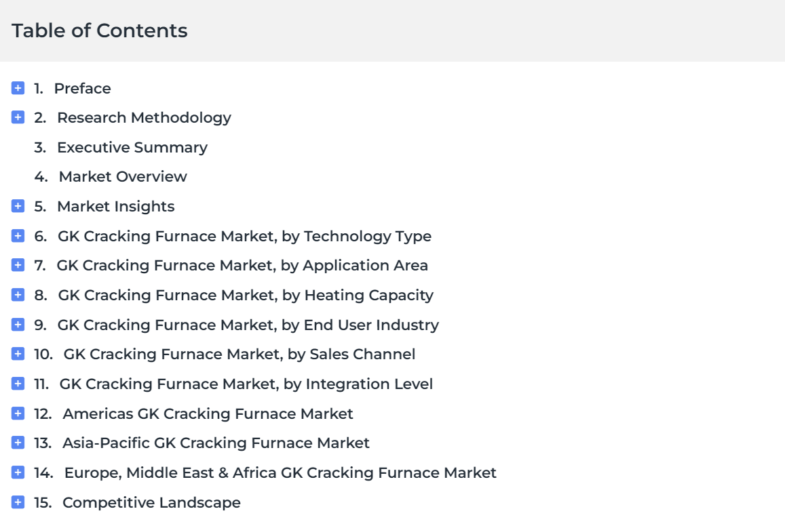Expand Research Methodology with its plus icon
Screen dimensions: 785x528
point(18,117)
